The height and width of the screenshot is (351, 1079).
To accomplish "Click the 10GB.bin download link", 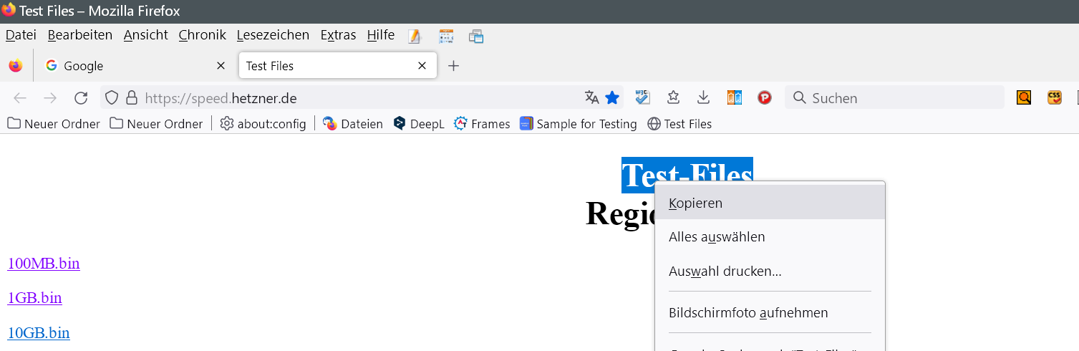I will 39,332.
